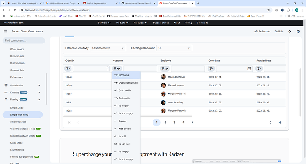Image resolution: width=306 pixels, height=164 pixels.
Task: Open theme settings gear icon
Action: (x=298, y=31)
